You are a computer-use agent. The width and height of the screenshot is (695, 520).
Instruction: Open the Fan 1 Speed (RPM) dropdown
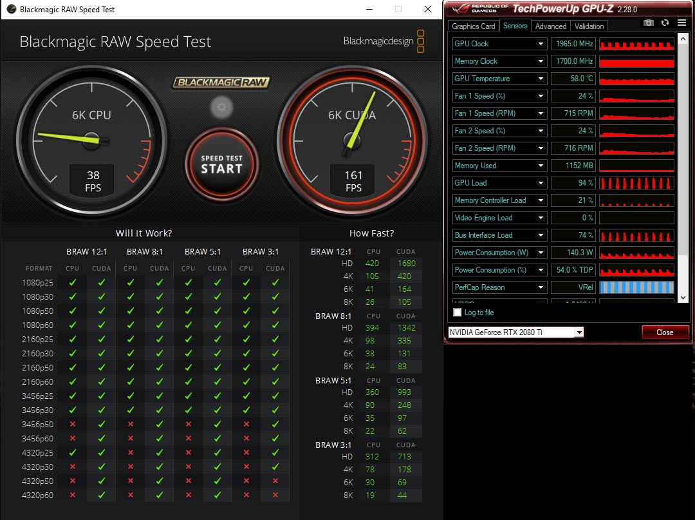(541, 113)
